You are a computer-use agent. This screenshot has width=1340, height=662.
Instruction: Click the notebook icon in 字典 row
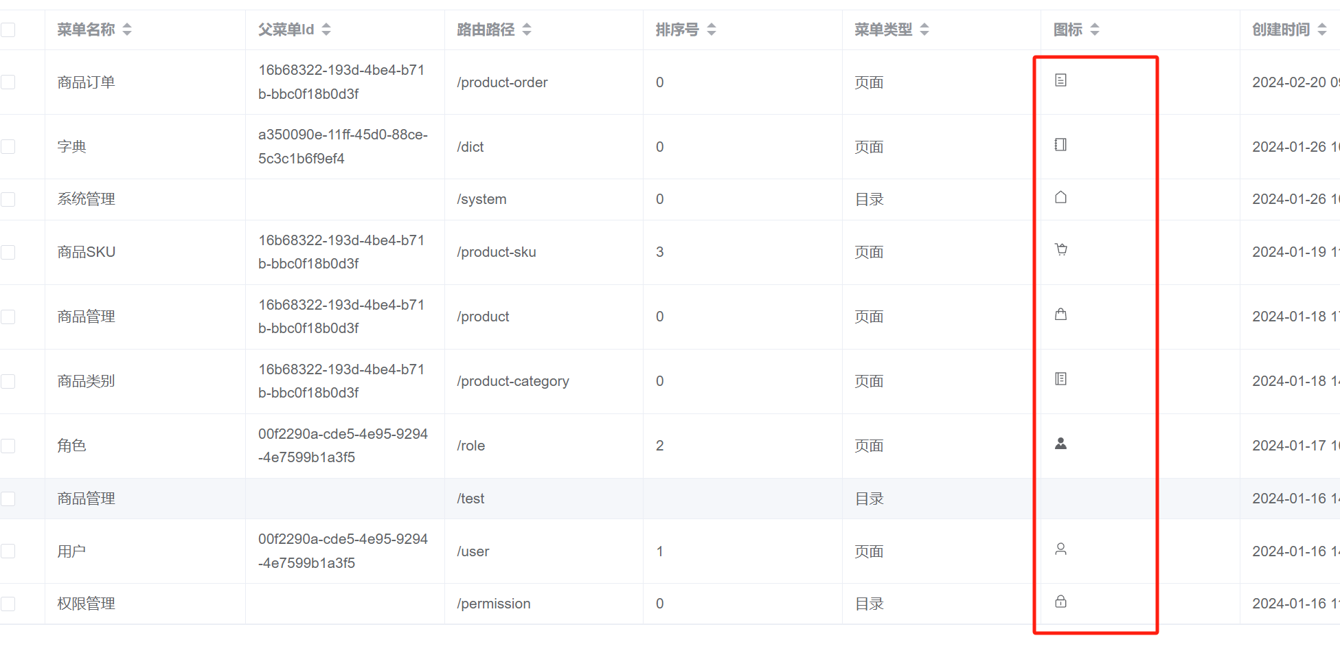coord(1060,145)
